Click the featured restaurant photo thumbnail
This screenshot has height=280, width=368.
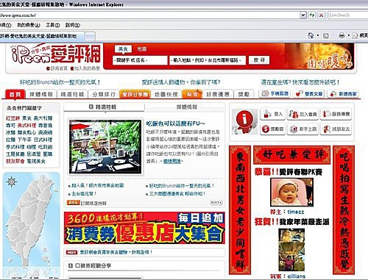(105, 147)
